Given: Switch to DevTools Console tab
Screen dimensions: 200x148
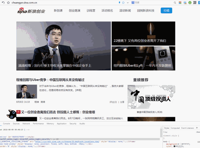Looking at the screenshot, I should click(6, 124).
